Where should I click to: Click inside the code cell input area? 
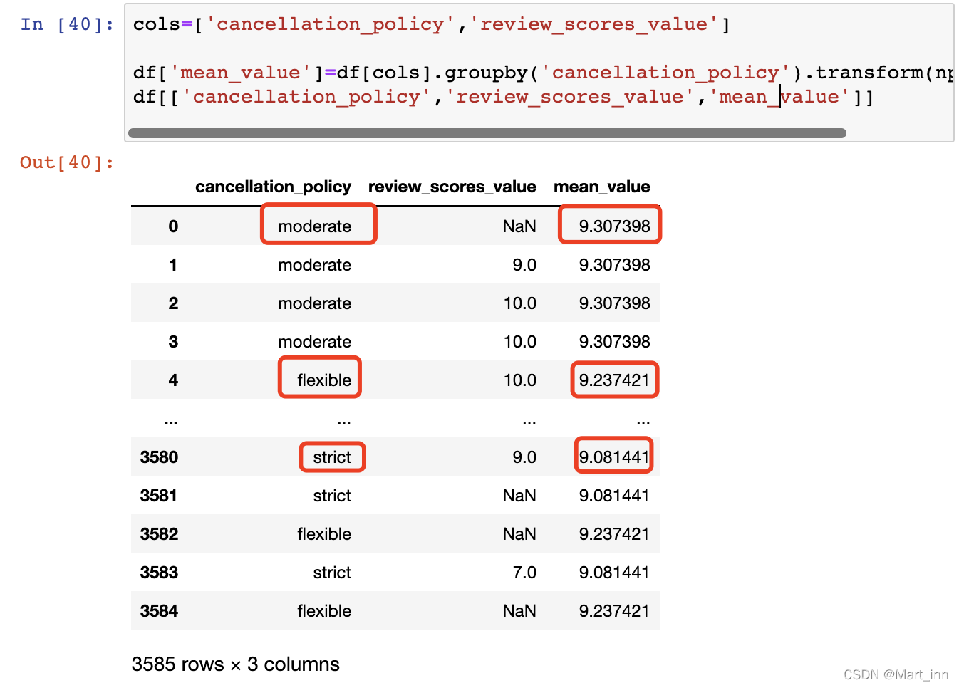click(539, 73)
